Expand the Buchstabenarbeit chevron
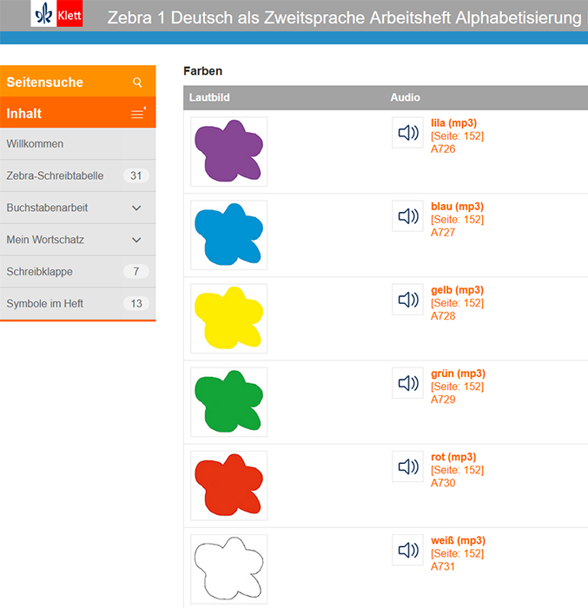Image resolution: width=588 pixels, height=608 pixels. pos(136,208)
